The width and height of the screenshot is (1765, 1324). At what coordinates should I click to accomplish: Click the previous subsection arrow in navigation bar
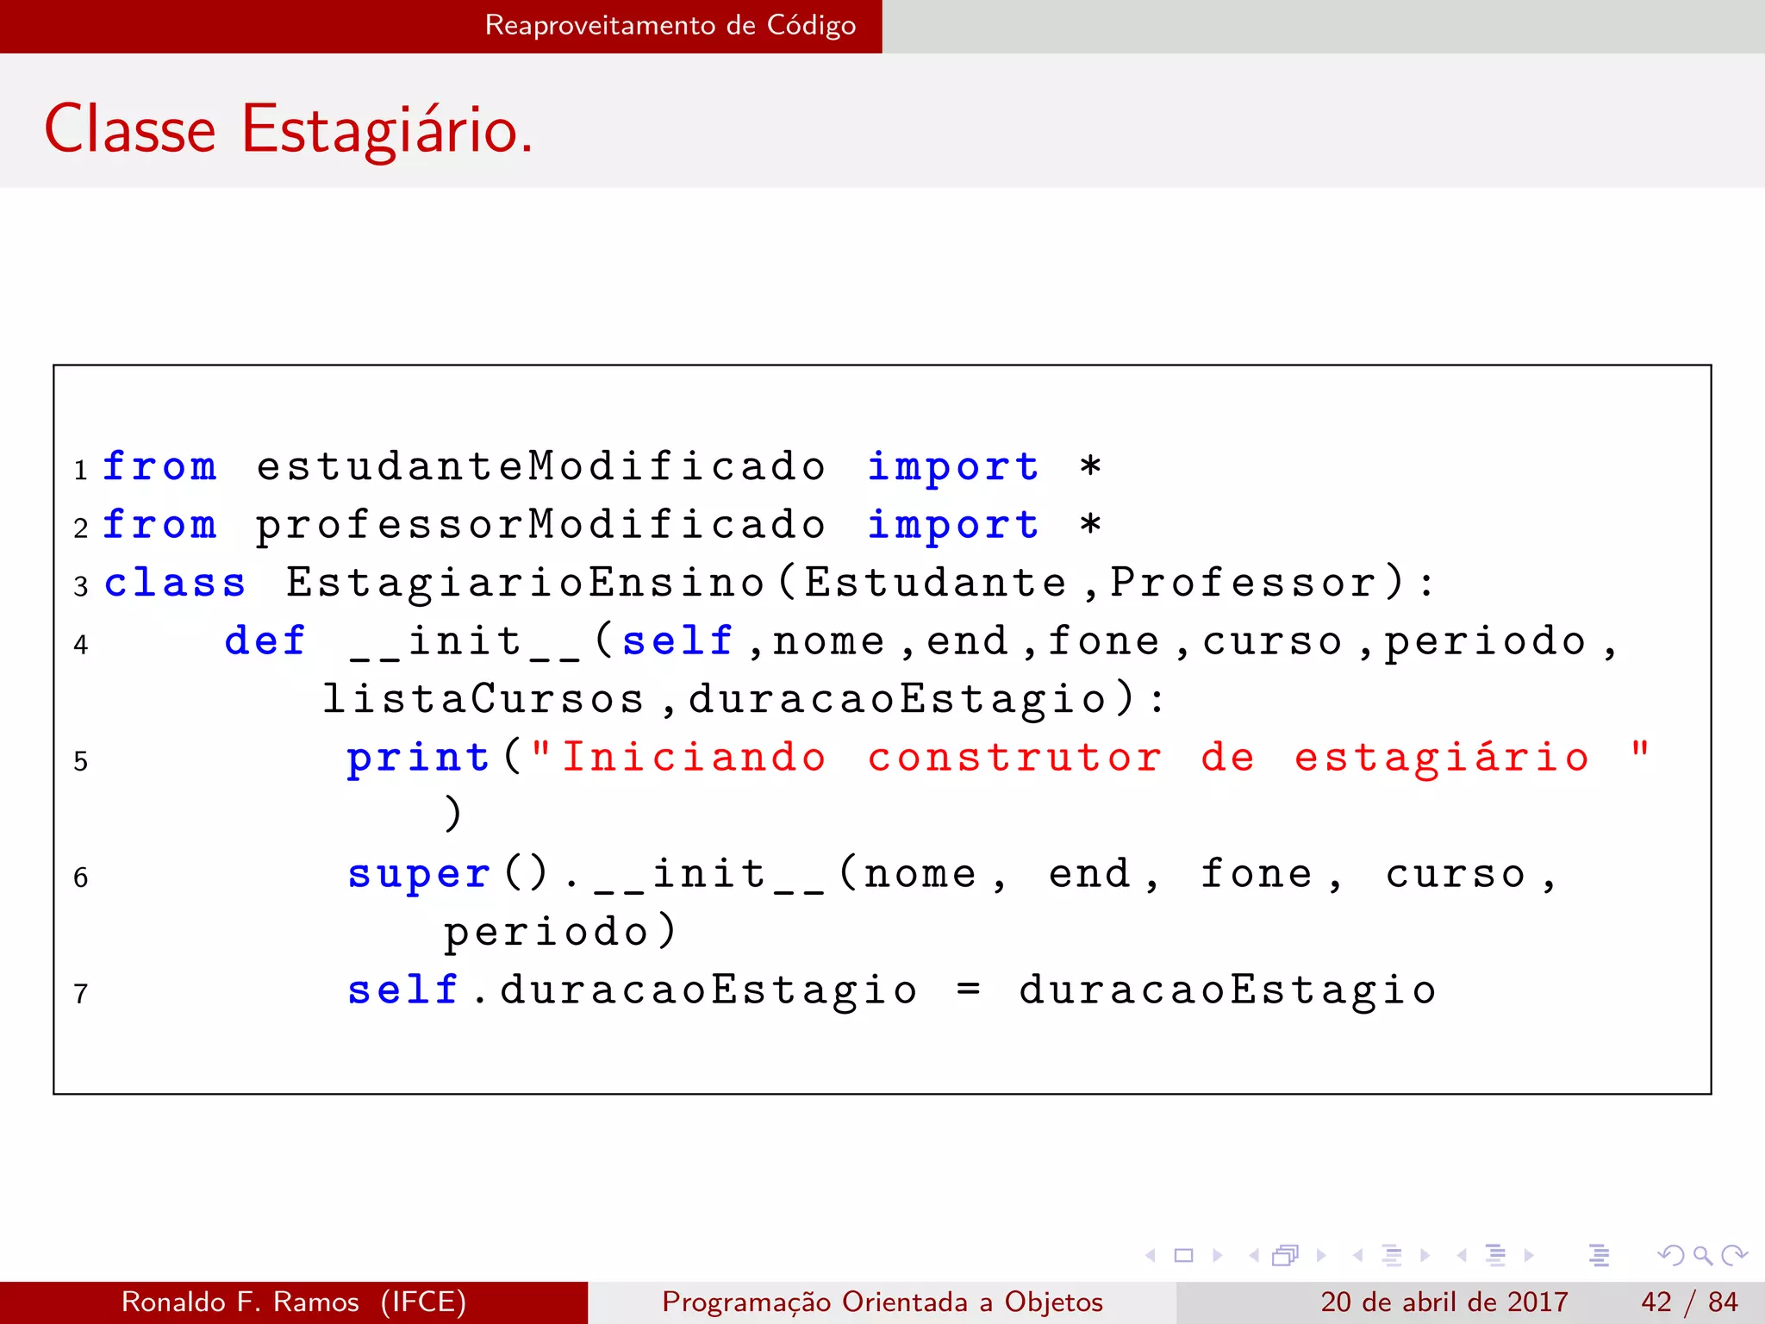tap(1358, 1255)
